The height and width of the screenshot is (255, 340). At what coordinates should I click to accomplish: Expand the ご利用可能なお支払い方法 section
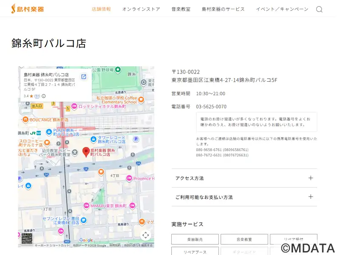[244, 197]
